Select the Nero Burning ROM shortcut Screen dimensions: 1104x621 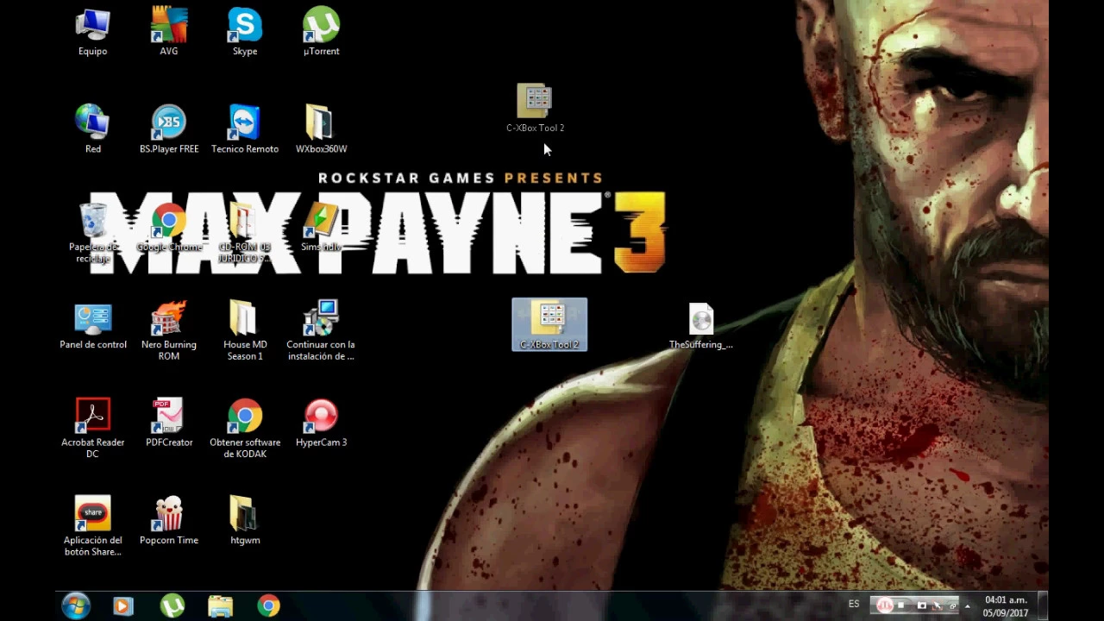(169, 330)
